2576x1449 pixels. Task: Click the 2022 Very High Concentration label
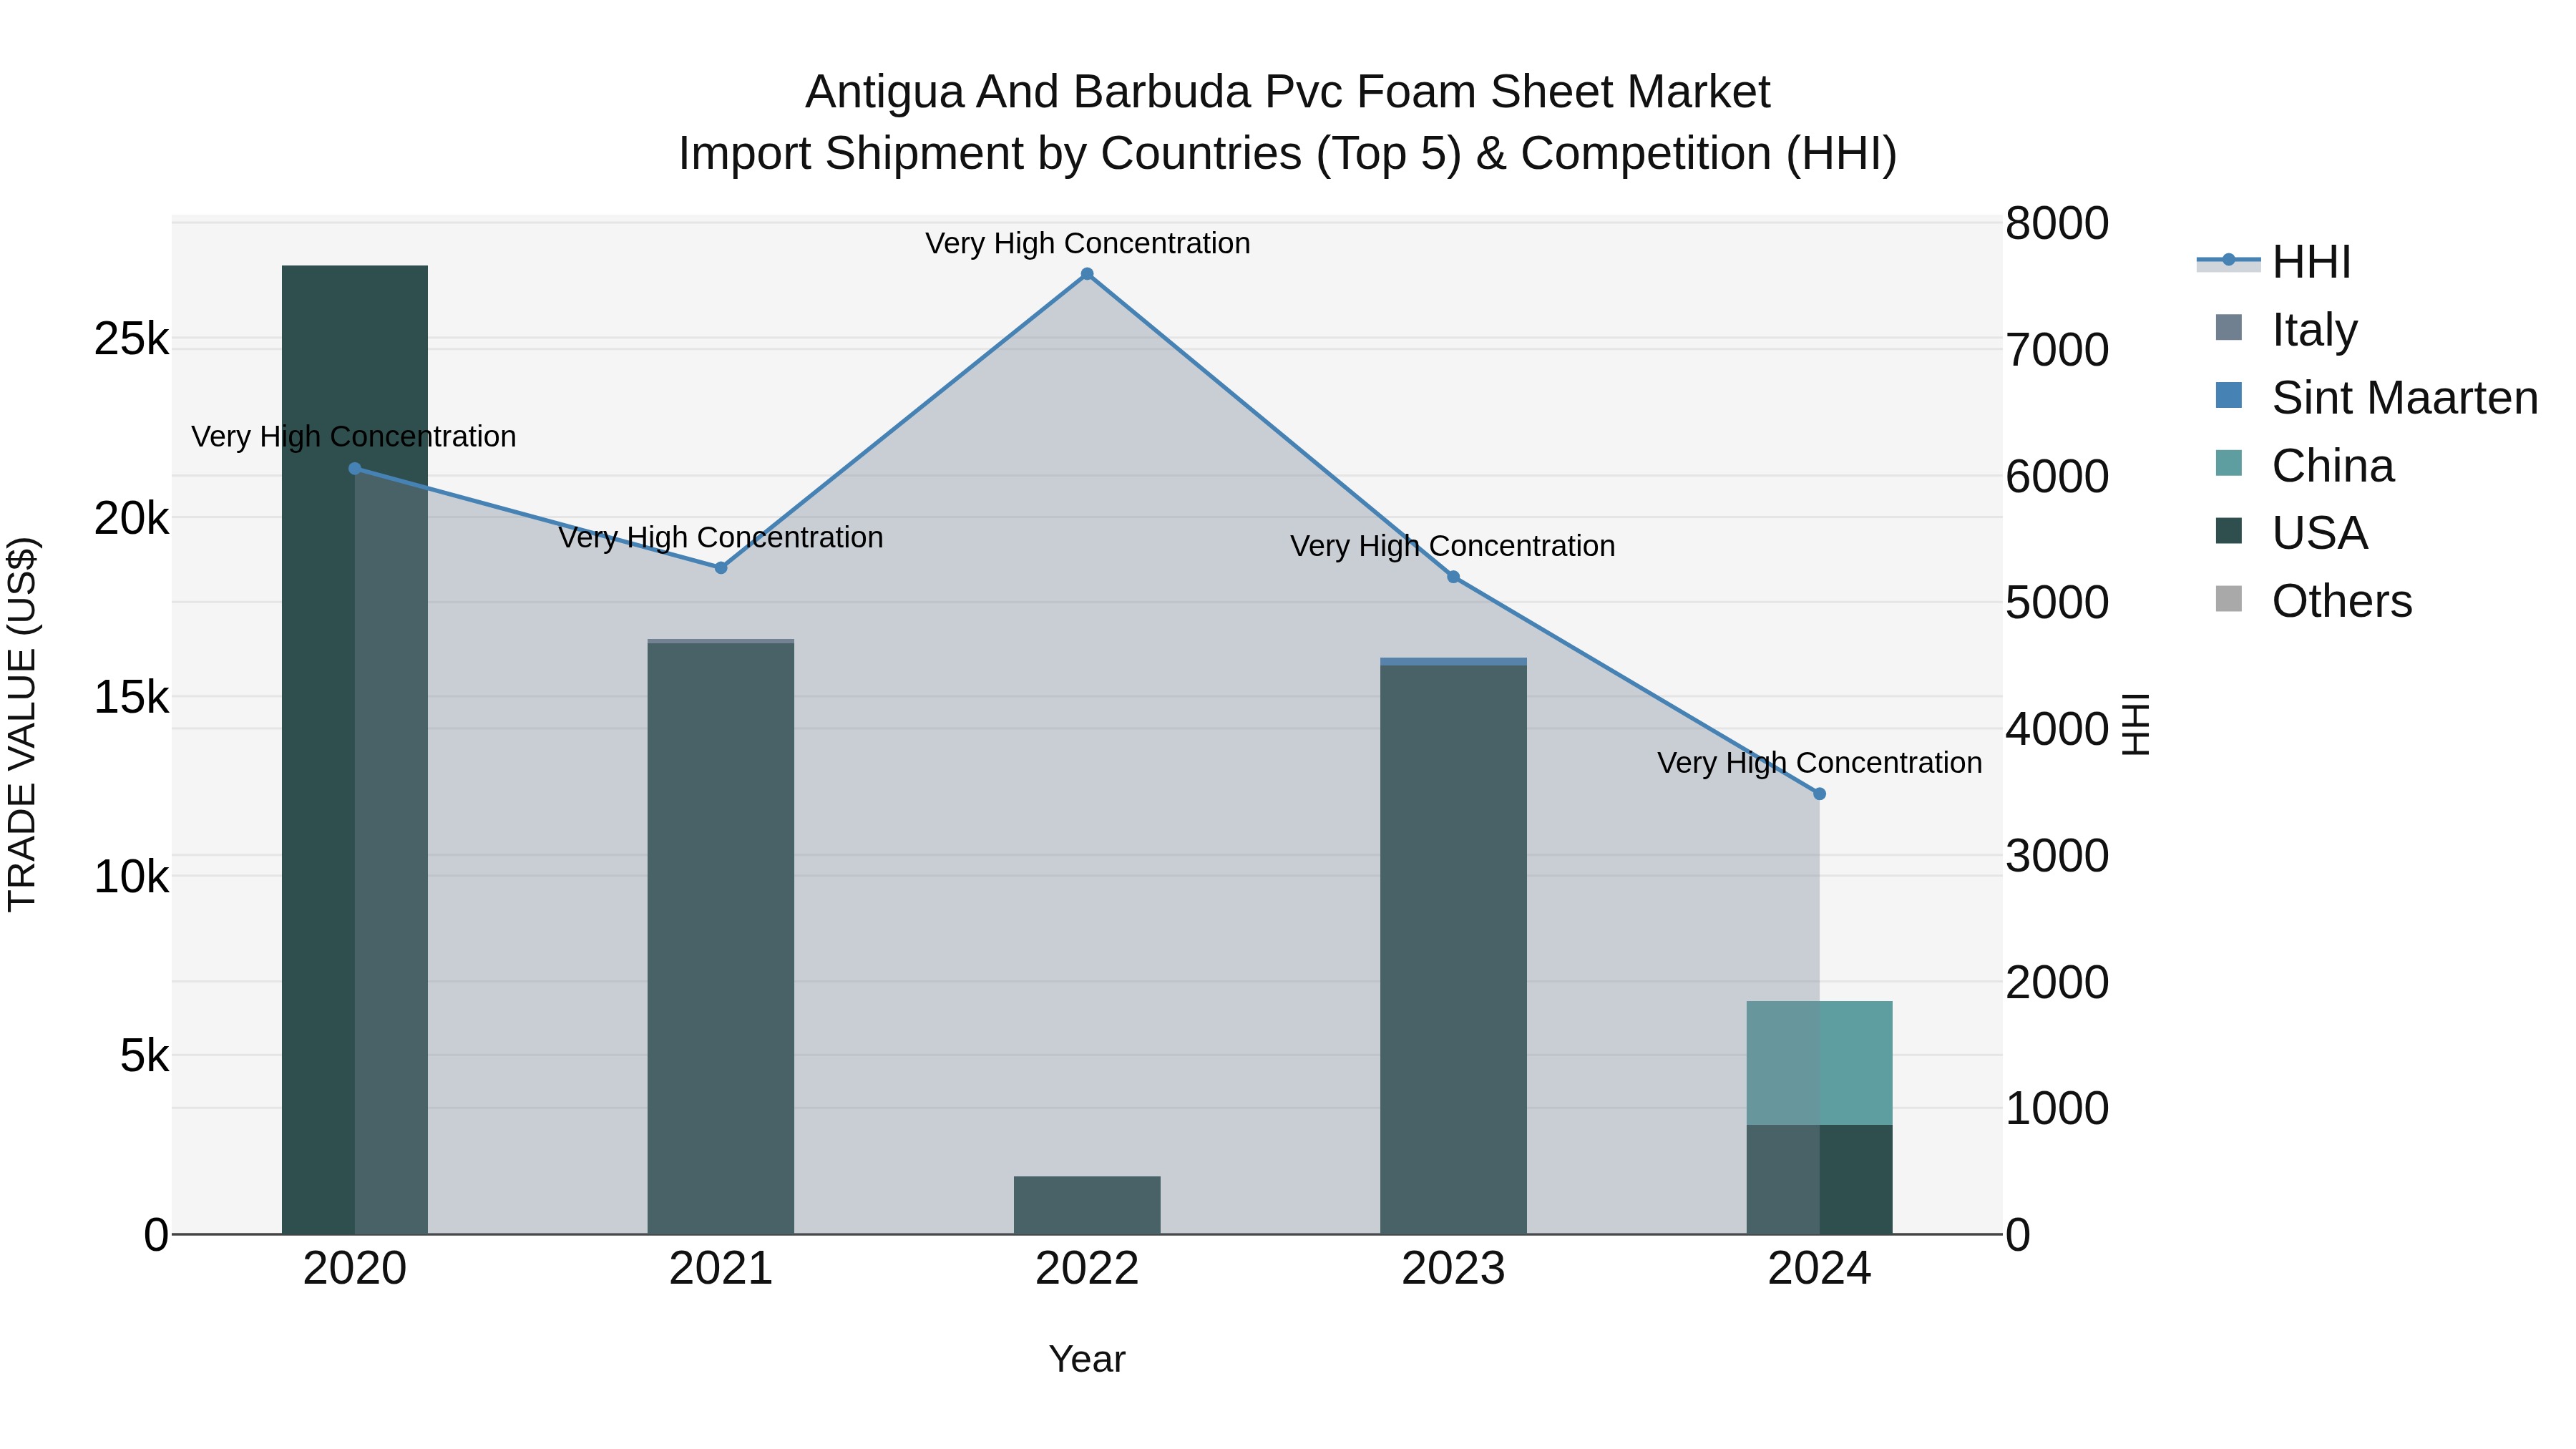coord(1087,244)
